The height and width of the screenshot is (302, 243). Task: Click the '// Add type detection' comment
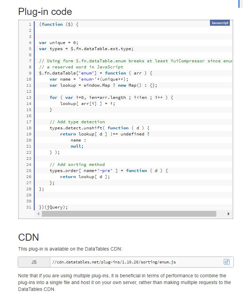pyautogui.click(x=77, y=122)
